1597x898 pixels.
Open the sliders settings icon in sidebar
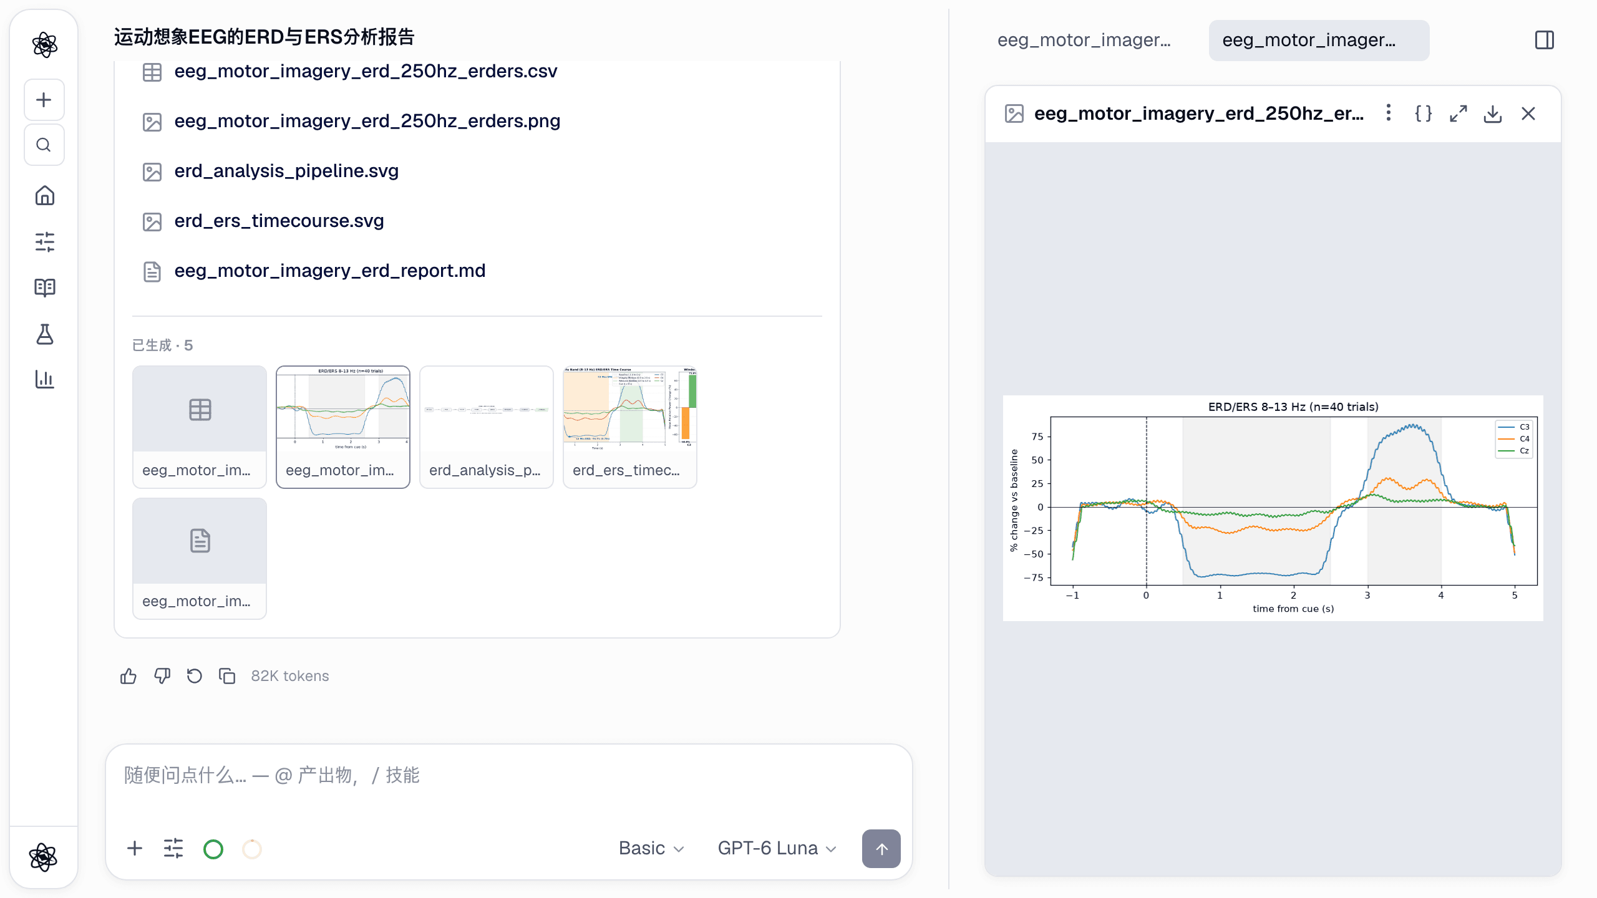pyautogui.click(x=44, y=241)
